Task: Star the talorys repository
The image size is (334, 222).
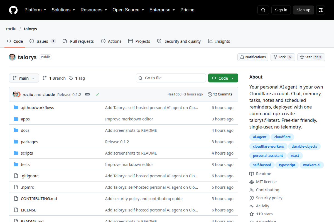Action: (x=311, y=57)
